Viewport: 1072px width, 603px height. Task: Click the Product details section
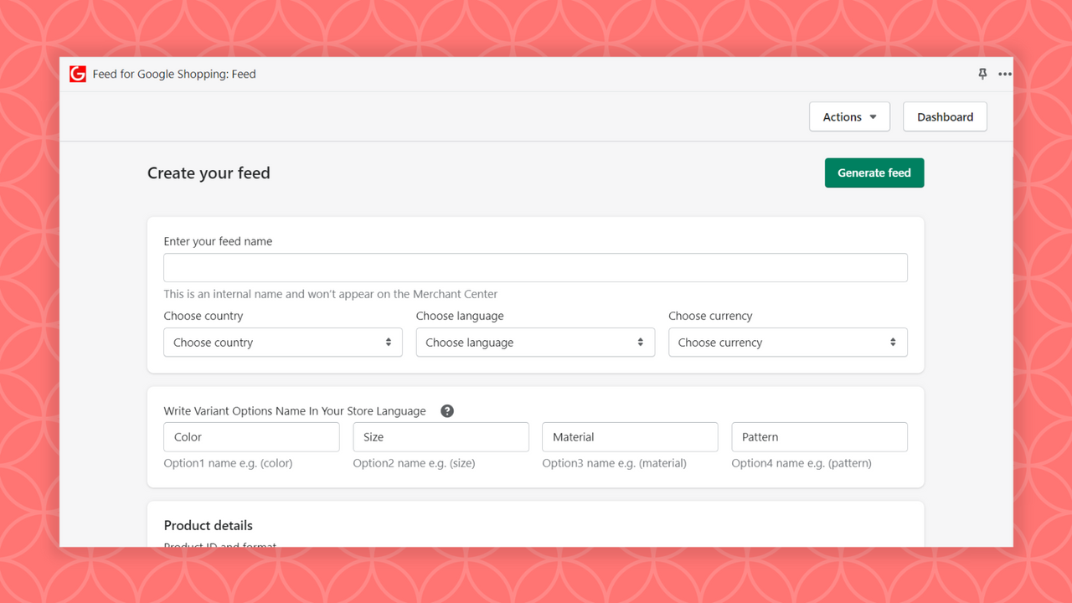(208, 525)
